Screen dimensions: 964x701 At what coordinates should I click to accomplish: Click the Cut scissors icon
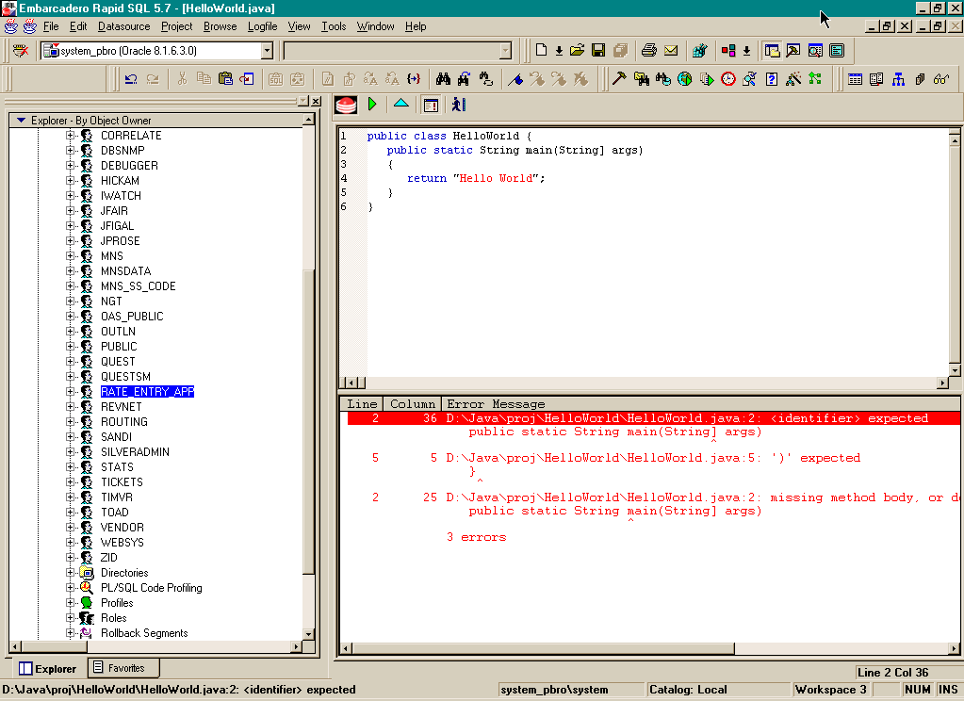[x=182, y=79]
